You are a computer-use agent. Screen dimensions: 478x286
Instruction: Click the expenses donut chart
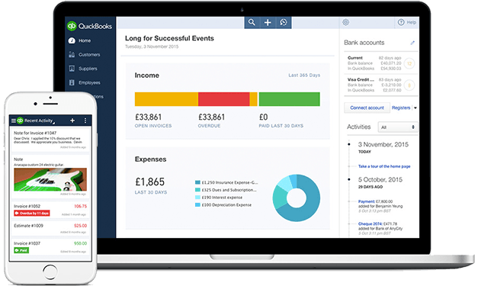click(297, 198)
